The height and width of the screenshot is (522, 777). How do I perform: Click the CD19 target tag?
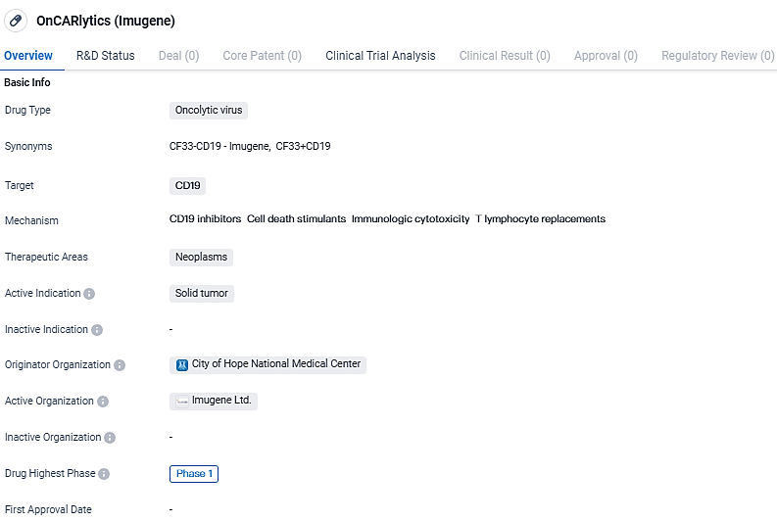click(187, 185)
